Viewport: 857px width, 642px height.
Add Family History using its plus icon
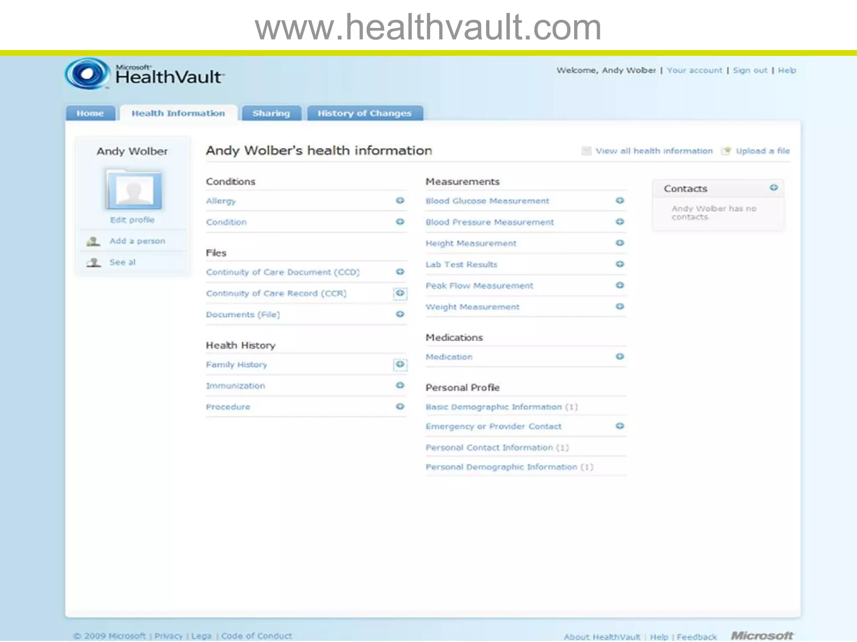coord(400,364)
